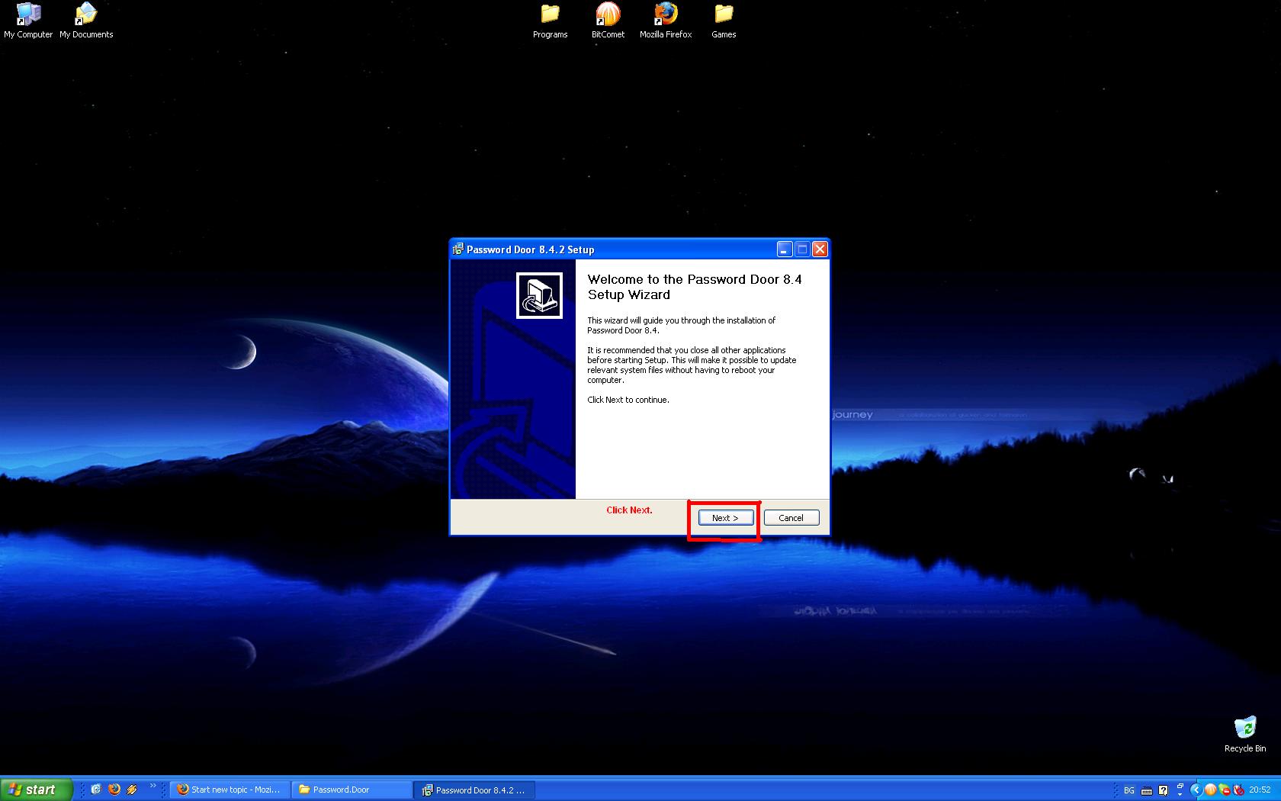Click the BitComet tray icon

tap(1210, 790)
